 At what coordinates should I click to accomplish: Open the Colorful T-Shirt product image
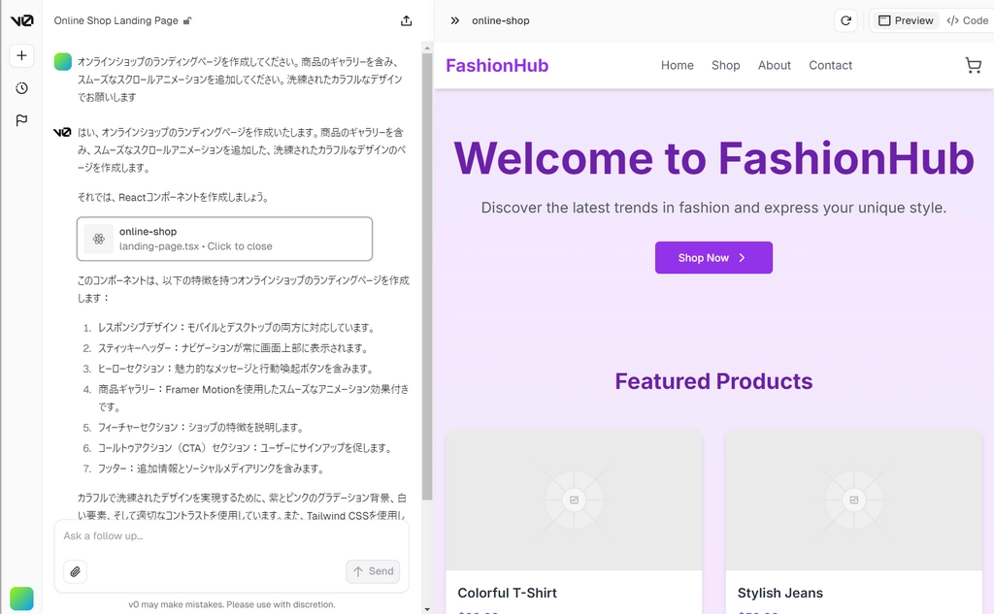click(x=574, y=501)
